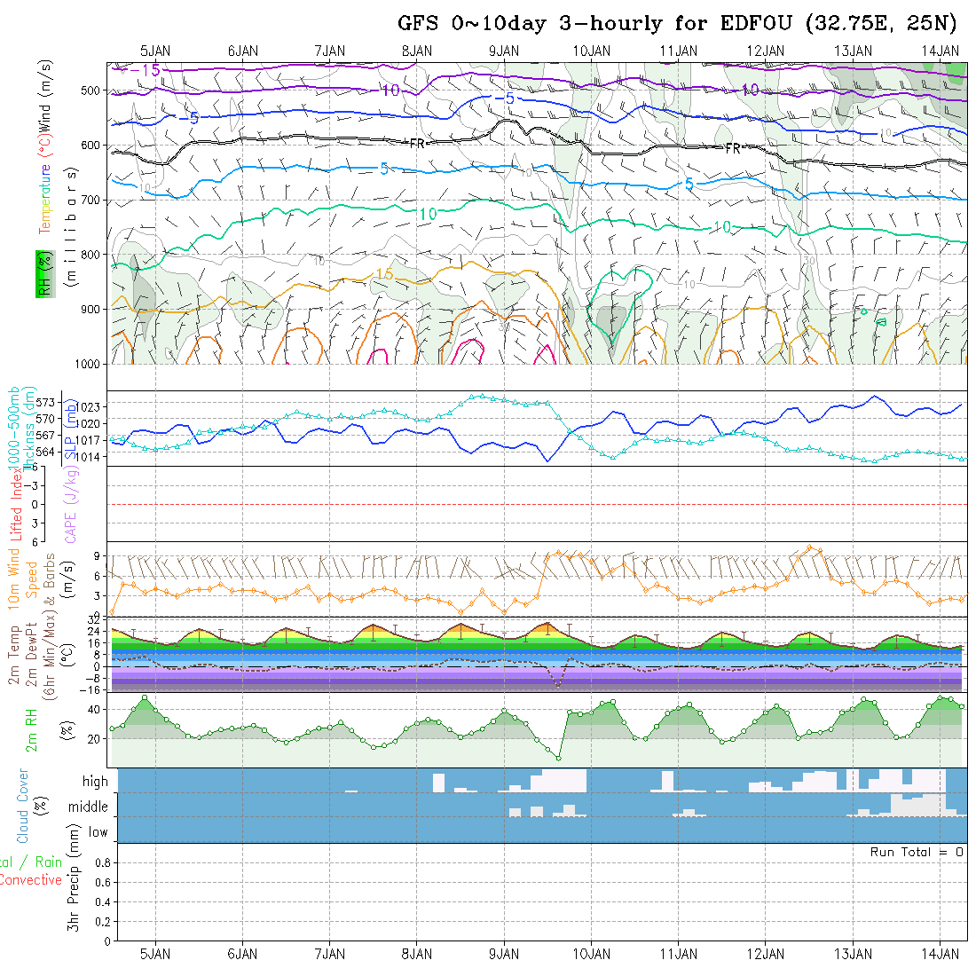This screenshot has width=976, height=976.
Task: Click the 10JAN label on bottom axis
Action: (x=591, y=954)
